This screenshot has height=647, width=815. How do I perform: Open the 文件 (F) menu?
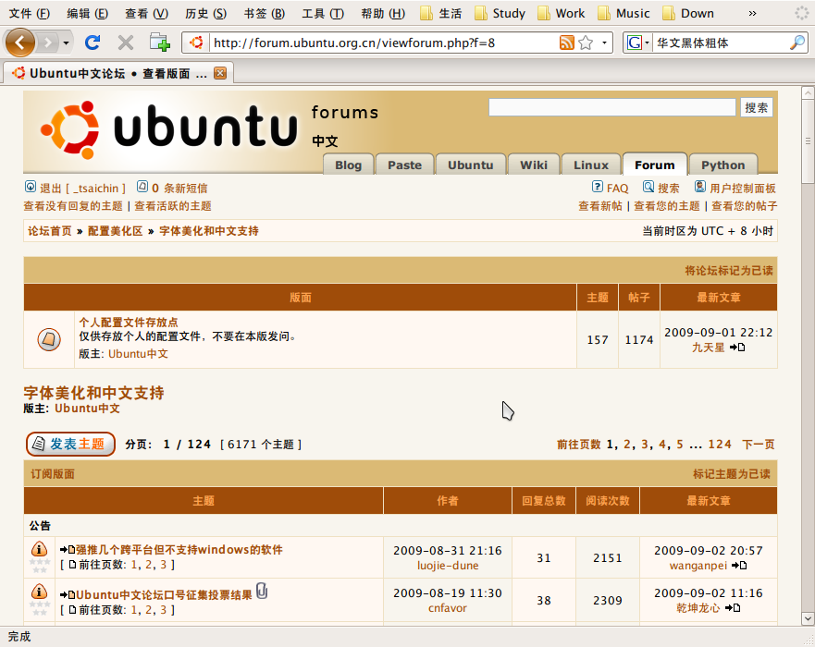pyautogui.click(x=30, y=14)
